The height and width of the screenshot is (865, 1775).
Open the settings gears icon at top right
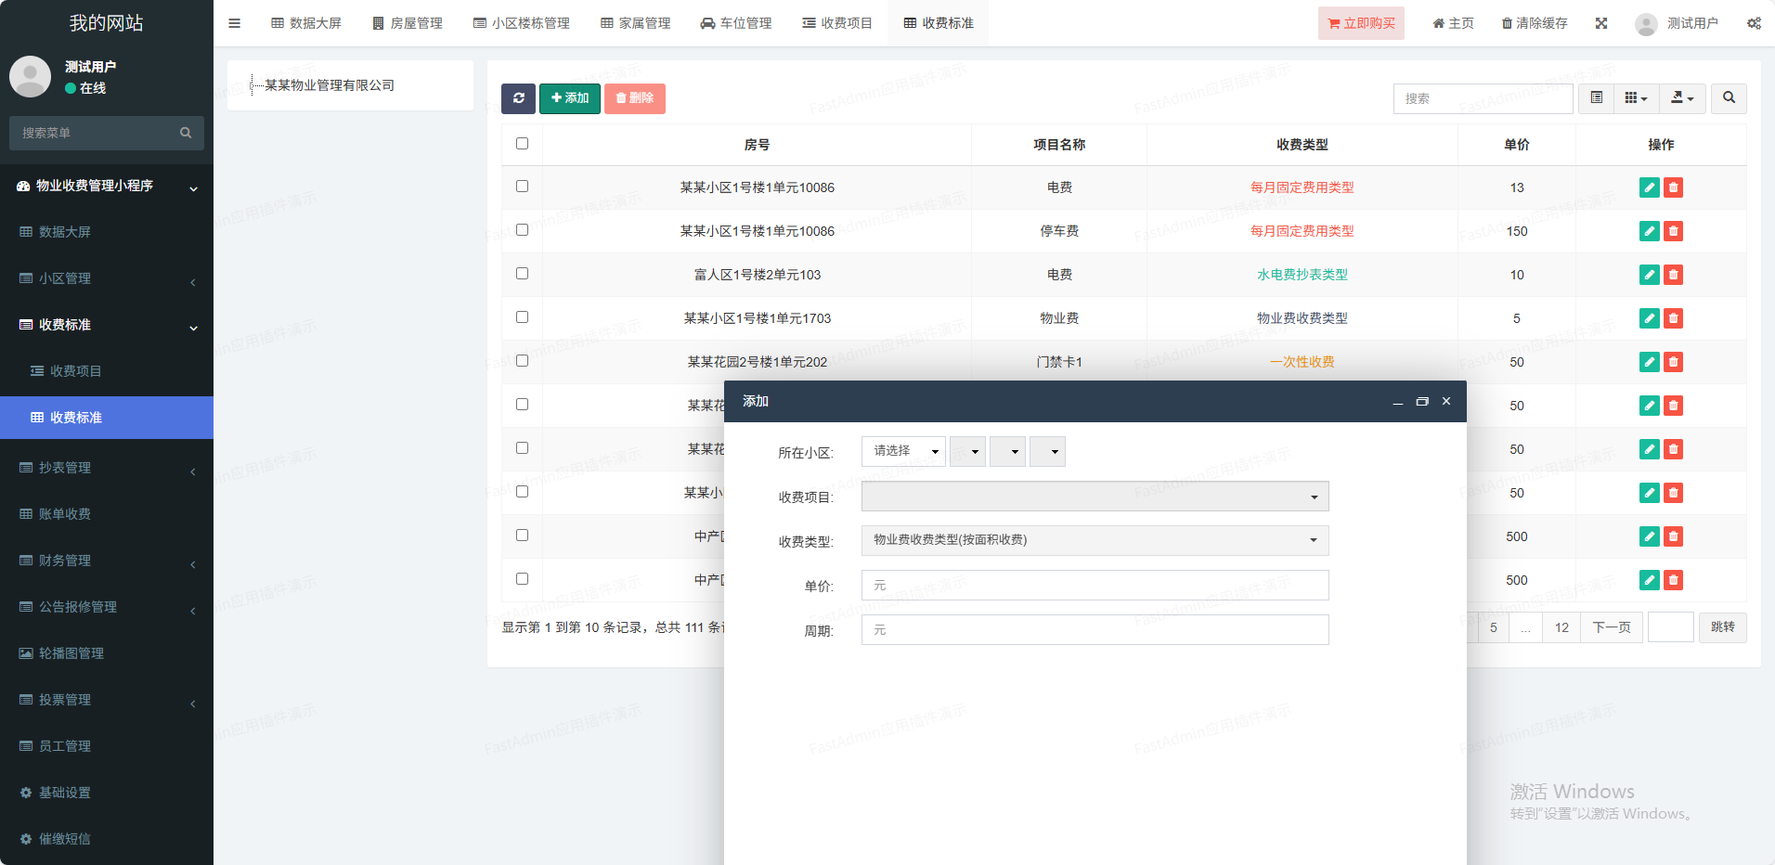(1754, 23)
